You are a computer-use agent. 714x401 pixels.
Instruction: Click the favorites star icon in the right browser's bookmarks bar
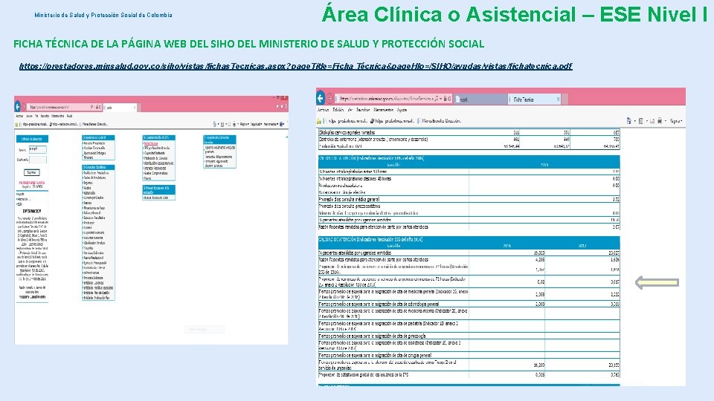click(x=319, y=121)
